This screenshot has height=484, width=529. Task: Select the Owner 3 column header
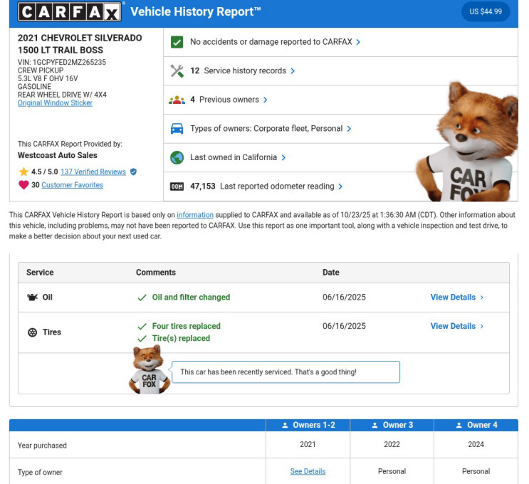[392, 425]
